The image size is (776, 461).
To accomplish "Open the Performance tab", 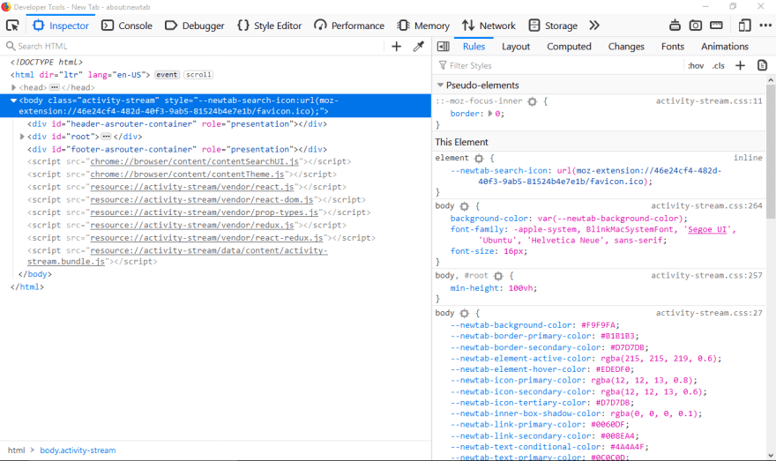I will [349, 26].
